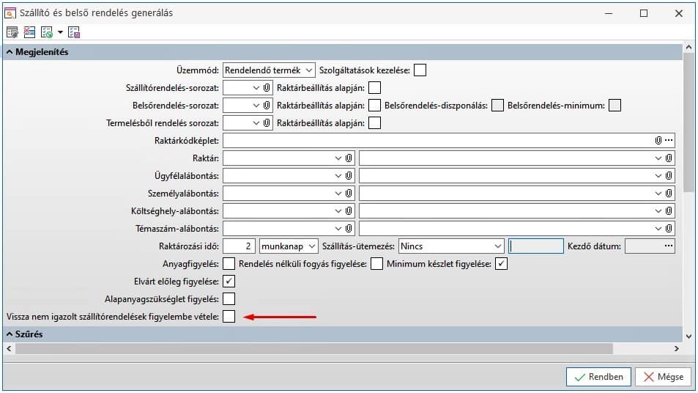Click the horizontal scrollbar thumb

point(313,348)
